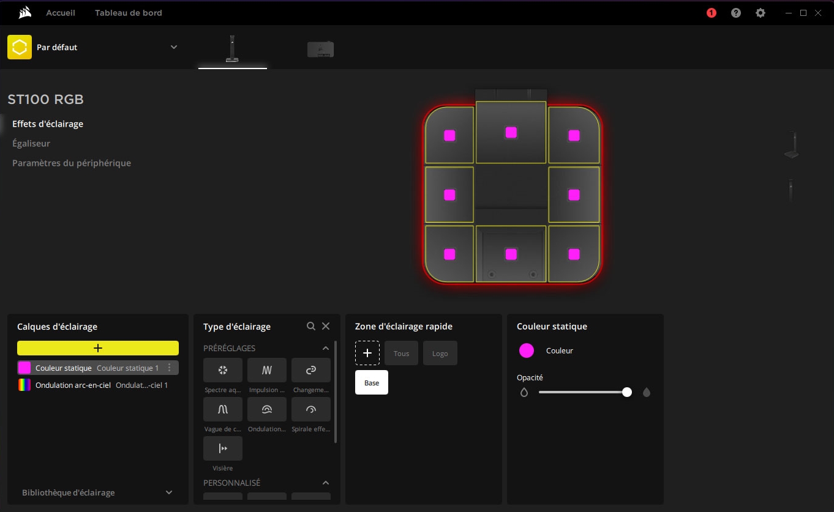This screenshot has width=834, height=512.
Task: Add a new quick lighting zone
Action: point(367,353)
